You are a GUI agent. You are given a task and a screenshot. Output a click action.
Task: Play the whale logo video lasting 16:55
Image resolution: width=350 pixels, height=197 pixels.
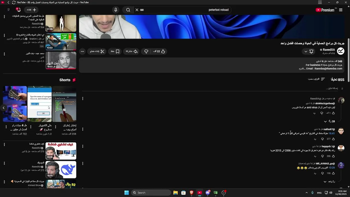[x=61, y=170]
